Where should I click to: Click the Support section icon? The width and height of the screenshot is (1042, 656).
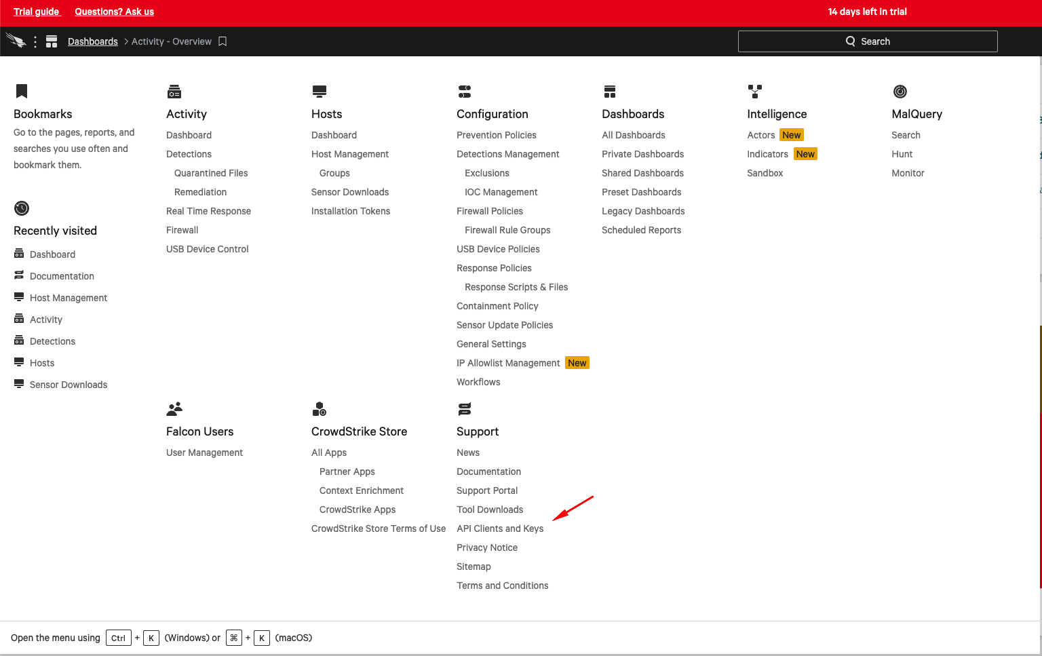[x=465, y=409]
